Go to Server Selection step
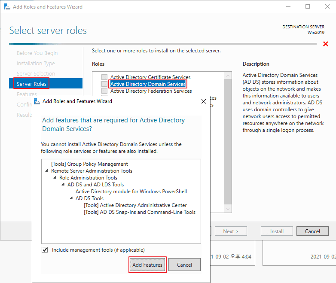 (36, 73)
